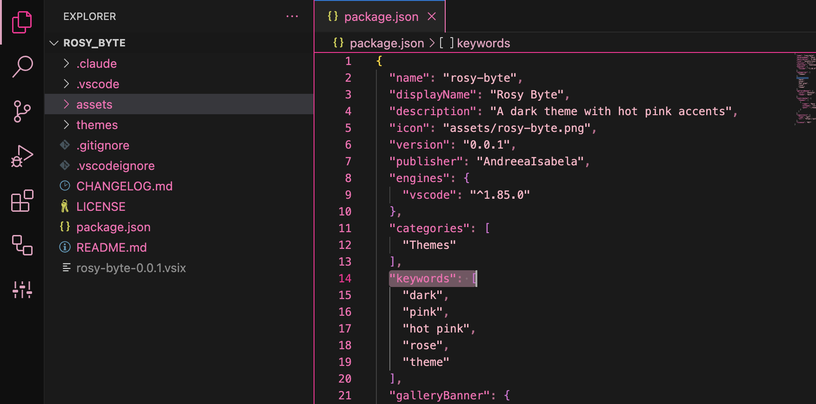Click vscode version "^1.85.0"

tap(500, 195)
